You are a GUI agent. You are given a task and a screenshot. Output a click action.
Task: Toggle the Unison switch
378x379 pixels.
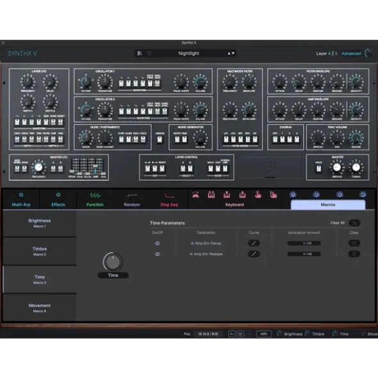[x=160, y=139]
